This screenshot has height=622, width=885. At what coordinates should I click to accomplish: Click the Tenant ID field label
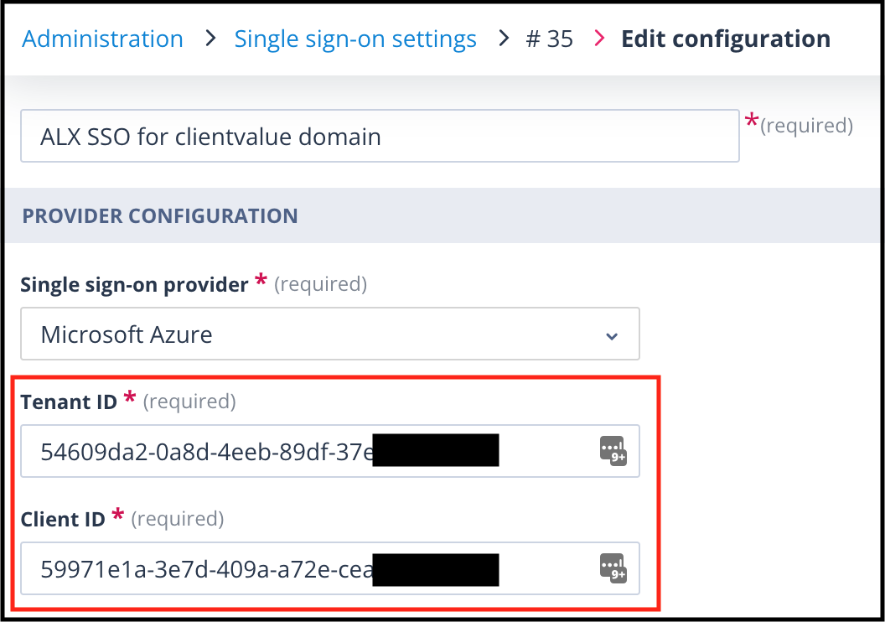[x=69, y=402]
